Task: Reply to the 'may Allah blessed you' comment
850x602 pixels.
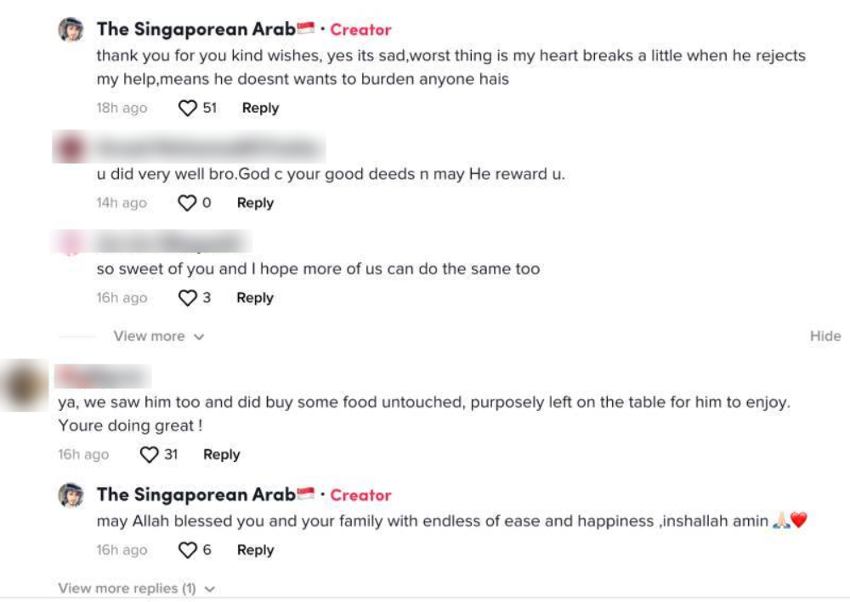Action: click(255, 550)
